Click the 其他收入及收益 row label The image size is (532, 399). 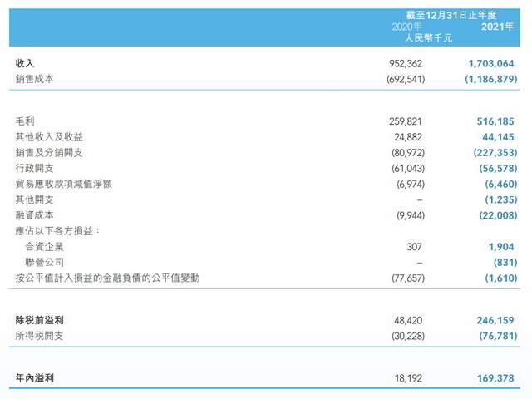coord(49,136)
